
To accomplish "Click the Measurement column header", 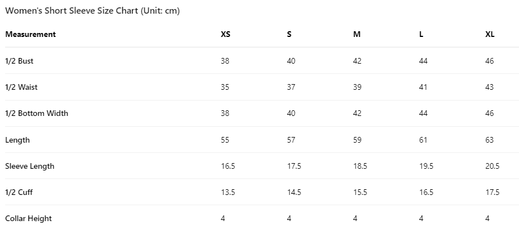I will [31, 34].
